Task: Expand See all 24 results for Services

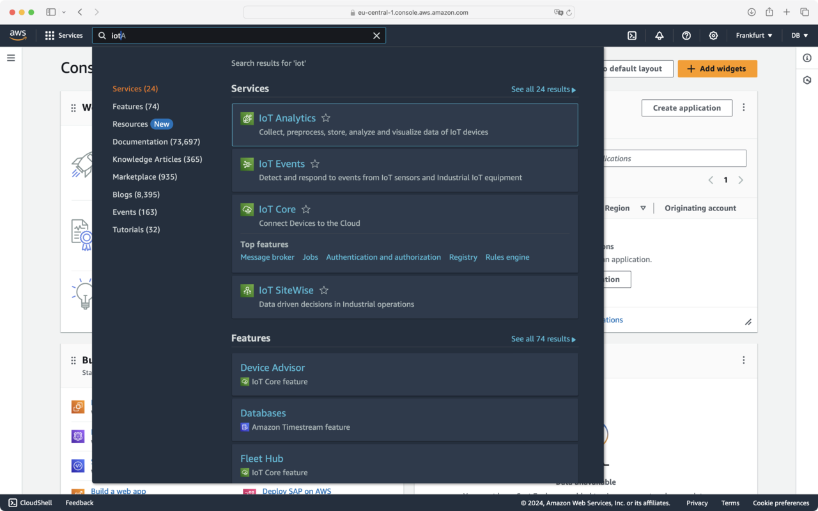Action: coord(543,90)
